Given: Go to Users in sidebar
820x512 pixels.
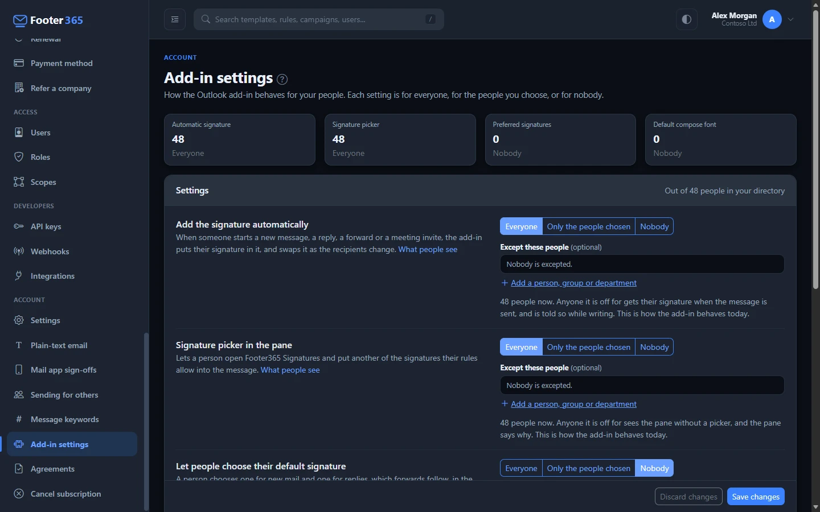Looking at the screenshot, I should pyautogui.click(x=72, y=133).
